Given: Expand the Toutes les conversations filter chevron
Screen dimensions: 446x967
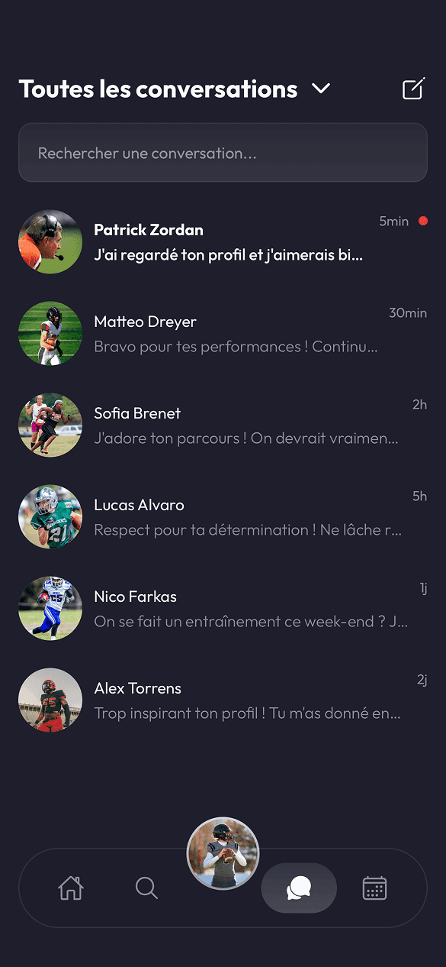Looking at the screenshot, I should (x=320, y=89).
